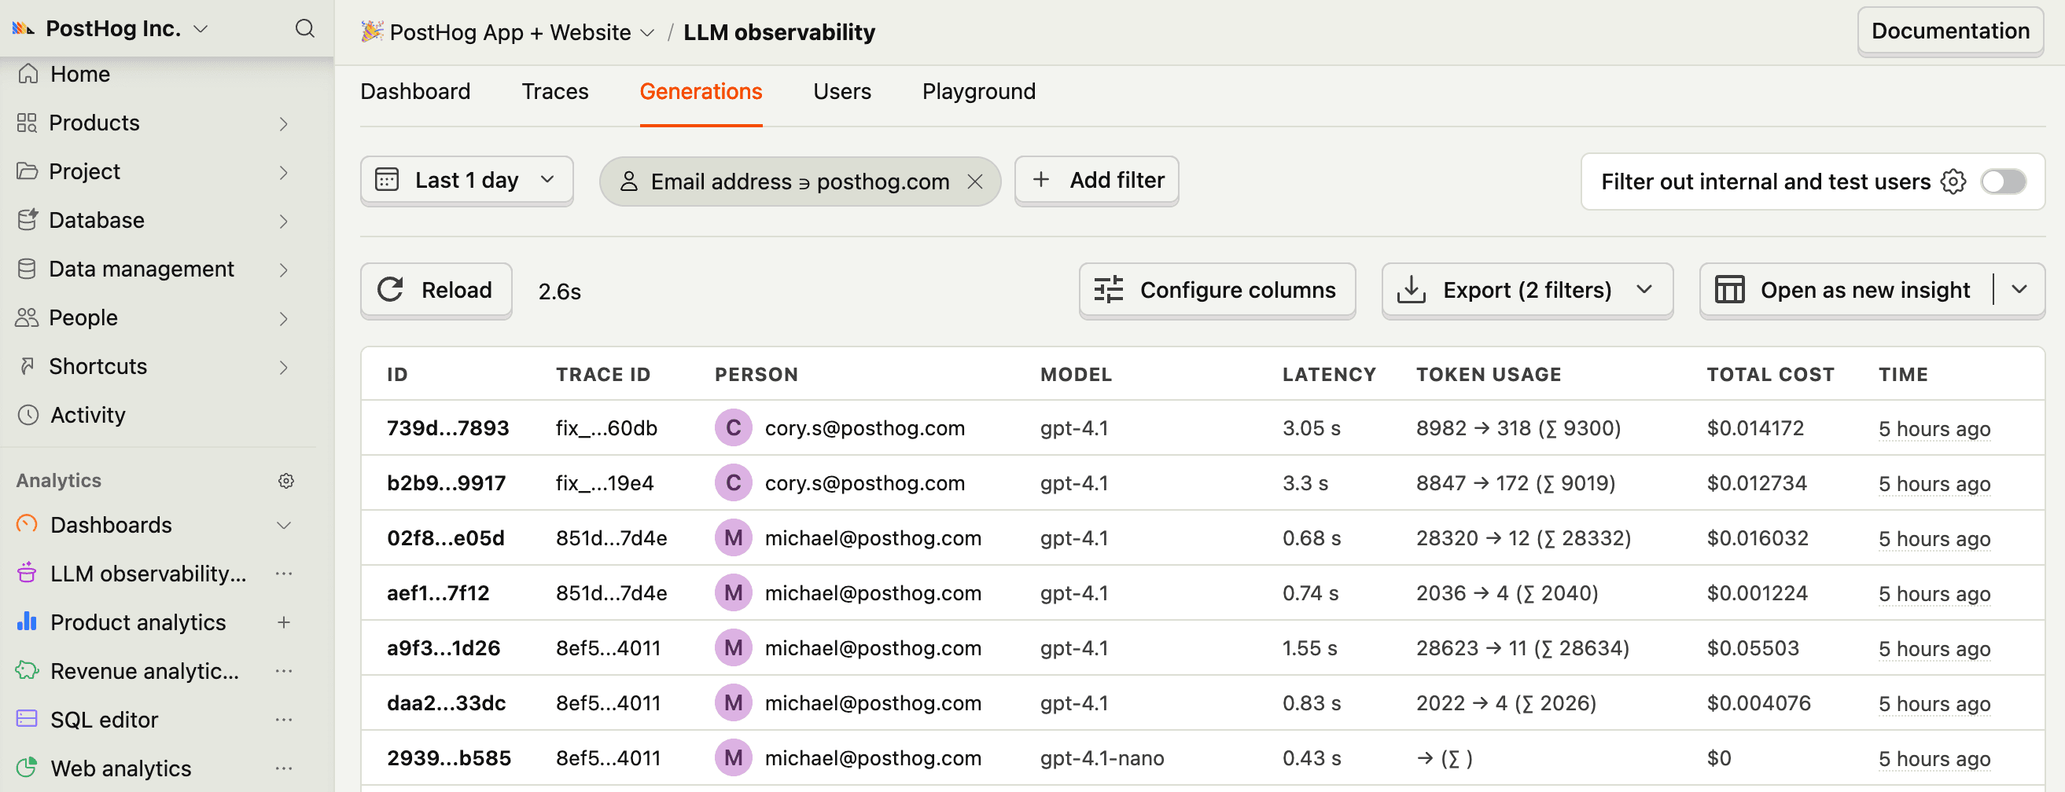Click the Activity clock icon

[x=28, y=415]
